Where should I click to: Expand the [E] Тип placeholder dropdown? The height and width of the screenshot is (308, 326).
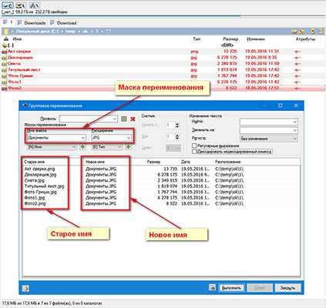[119, 147]
